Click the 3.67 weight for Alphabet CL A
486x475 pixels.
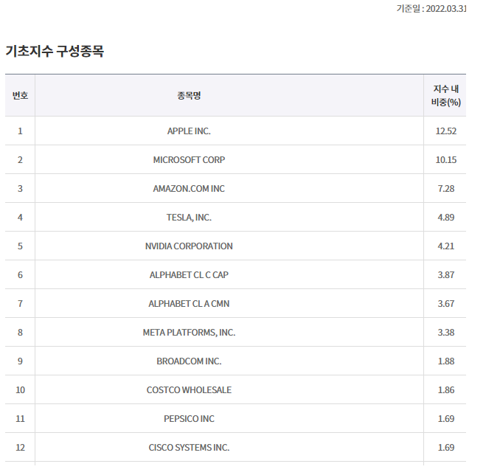click(446, 304)
